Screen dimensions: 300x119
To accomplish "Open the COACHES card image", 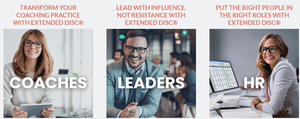I will click(x=48, y=73).
